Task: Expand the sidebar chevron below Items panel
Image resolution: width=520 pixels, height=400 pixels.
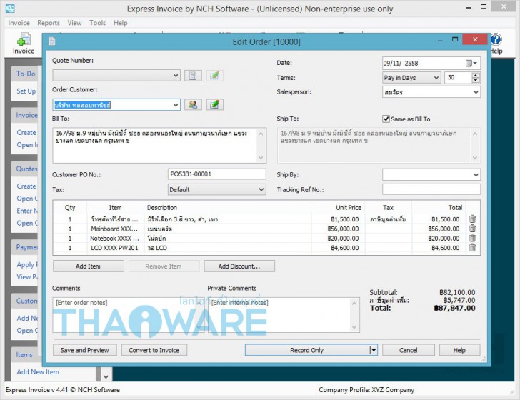Action: click(106, 376)
